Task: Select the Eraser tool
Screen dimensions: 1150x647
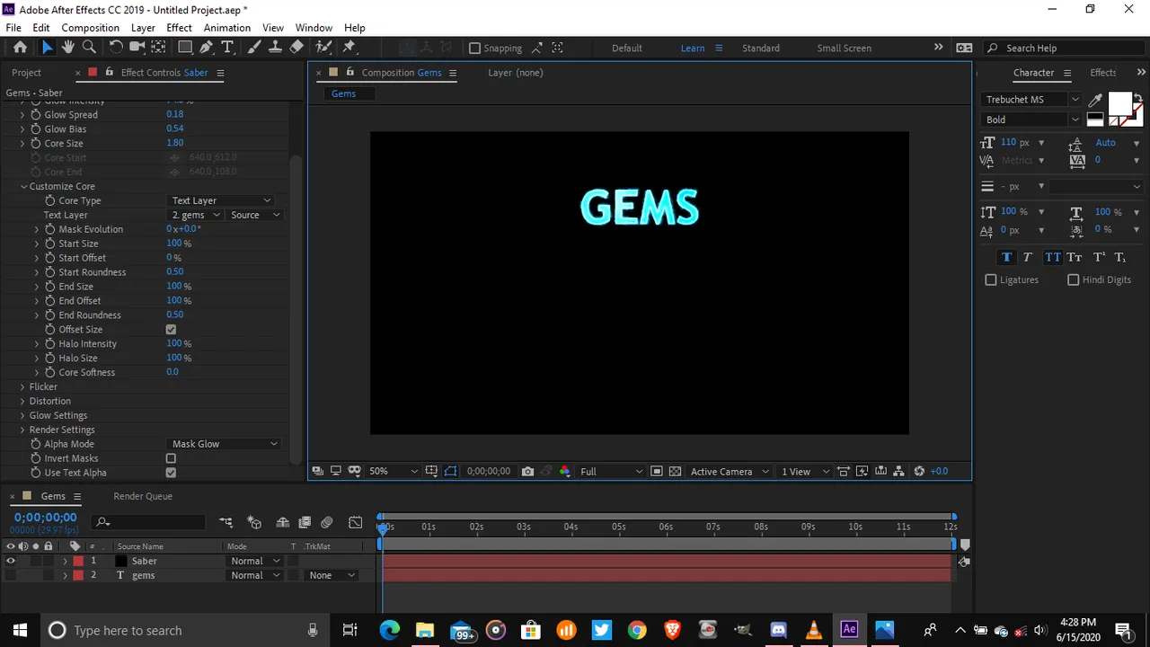Action: pyautogui.click(x=296, y=48)
